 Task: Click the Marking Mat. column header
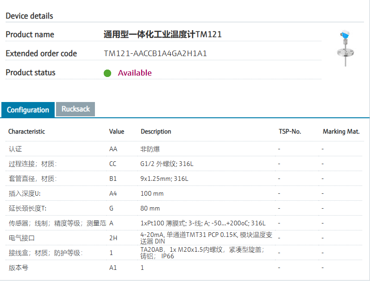(341, 132)
